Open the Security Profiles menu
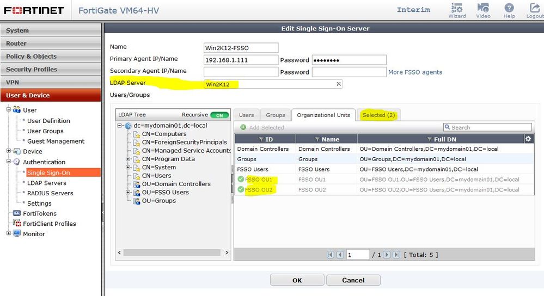This screenshot has width=544, height=296. [x=51, y=69]
